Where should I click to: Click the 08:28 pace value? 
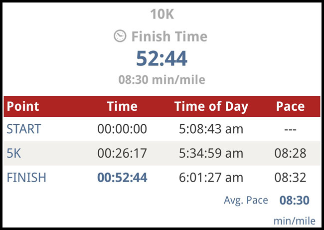(290, 153)
